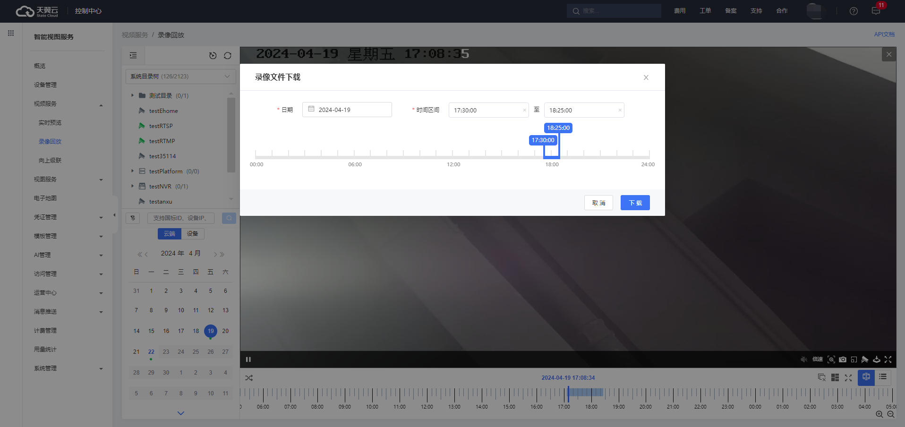
Task: Open the 支持 top menu
Action: coord(756,11)
